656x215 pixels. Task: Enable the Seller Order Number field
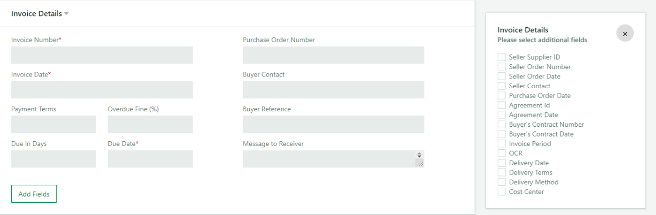(x=502, y=67)
